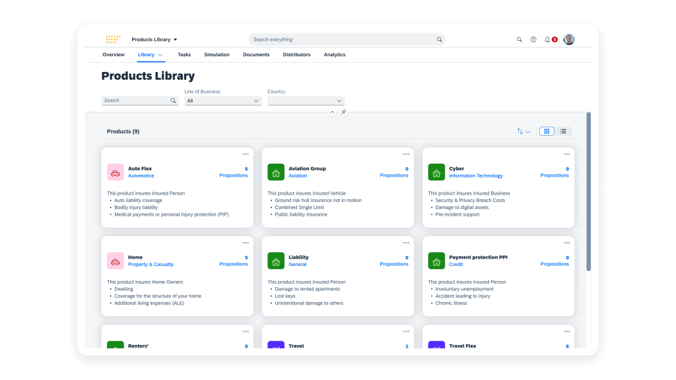Open more options on Liability card
The image size is (676, 380).
pyautogui.click(x=406, y=243)
